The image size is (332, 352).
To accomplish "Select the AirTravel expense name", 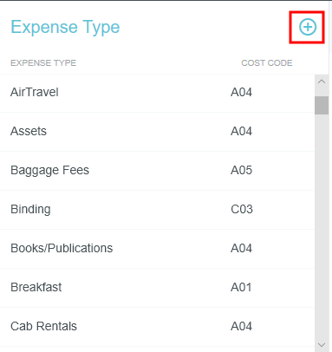I will pos(35,92).
